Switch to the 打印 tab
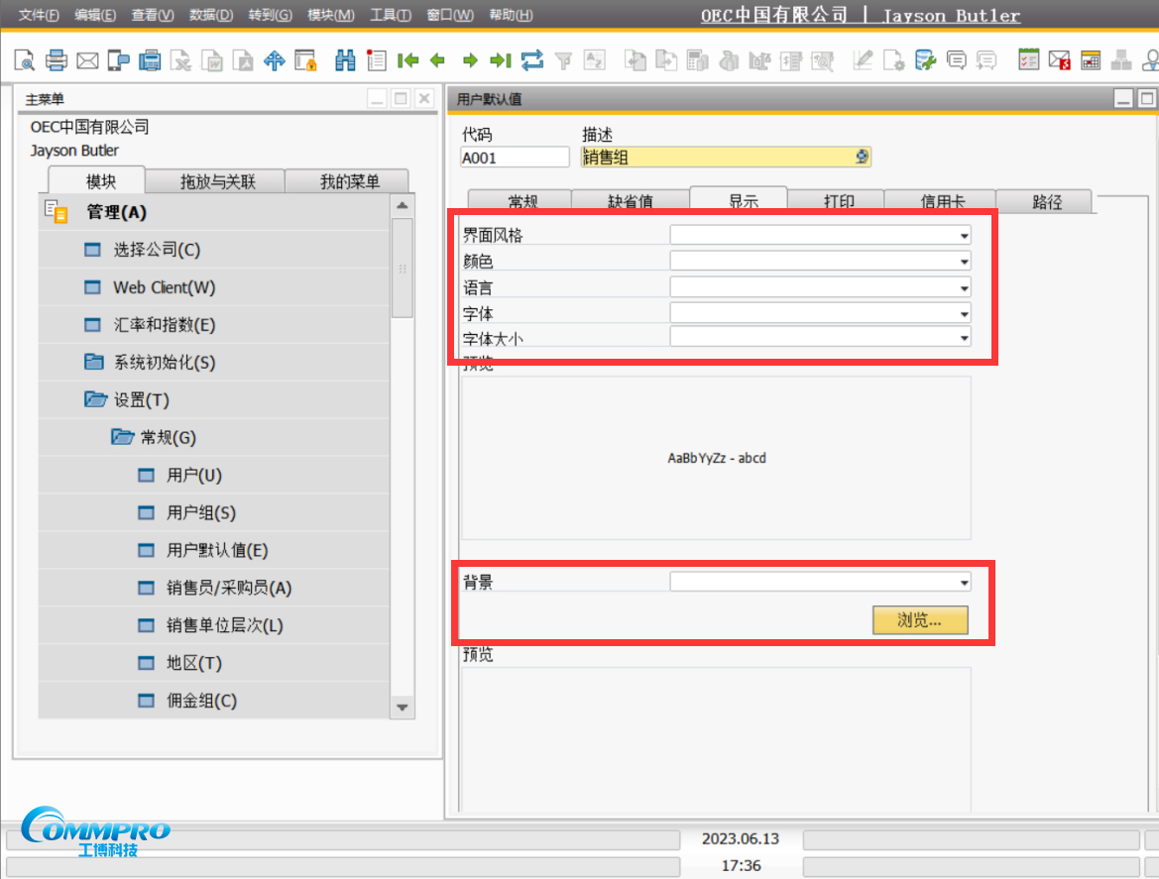 click(839, 201)
